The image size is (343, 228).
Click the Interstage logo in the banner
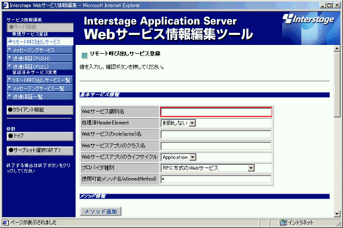(x=308, y=19)
